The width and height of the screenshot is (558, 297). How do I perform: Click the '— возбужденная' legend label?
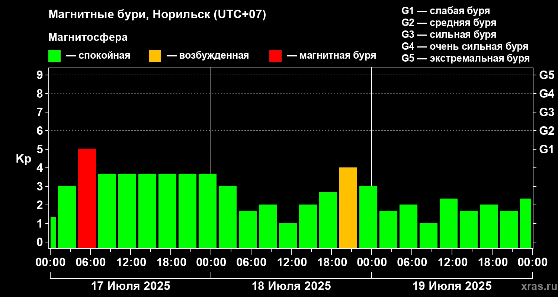coord(208,56)
